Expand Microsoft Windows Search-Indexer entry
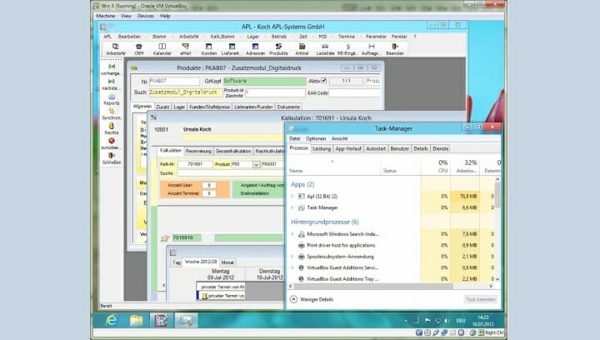The width and height of the screenshot is (600, 340). click(292, 233)
